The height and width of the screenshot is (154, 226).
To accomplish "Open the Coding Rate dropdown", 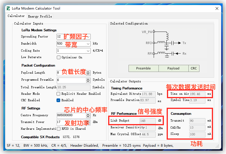I will 88,51.
